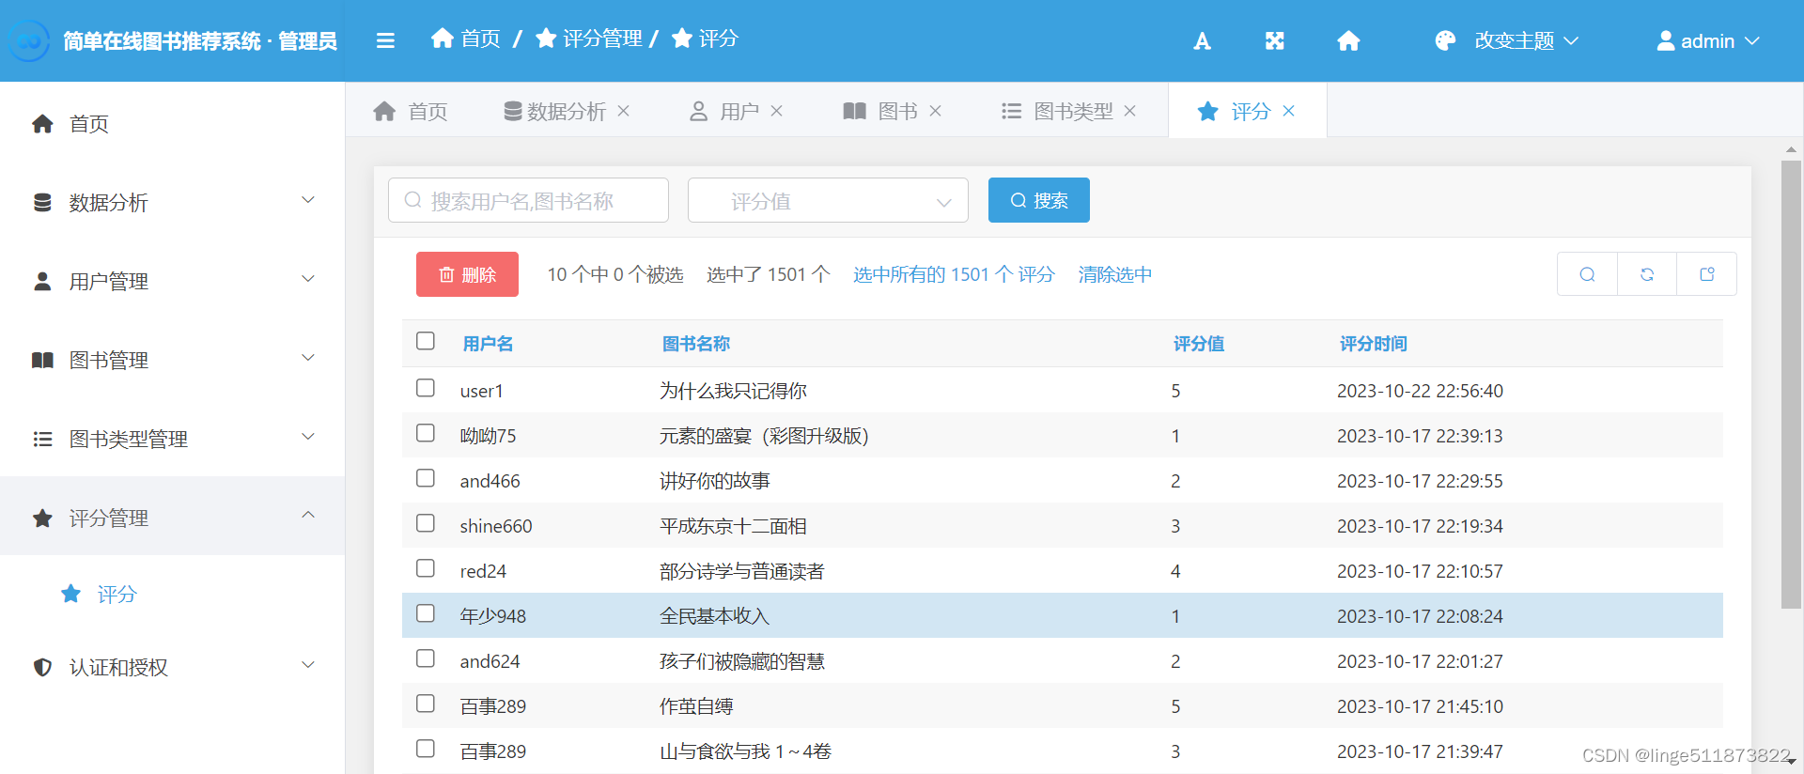Sort by the 评分值 column header
Viewport: 1804px width, 774px height.
pos(1199,344)
